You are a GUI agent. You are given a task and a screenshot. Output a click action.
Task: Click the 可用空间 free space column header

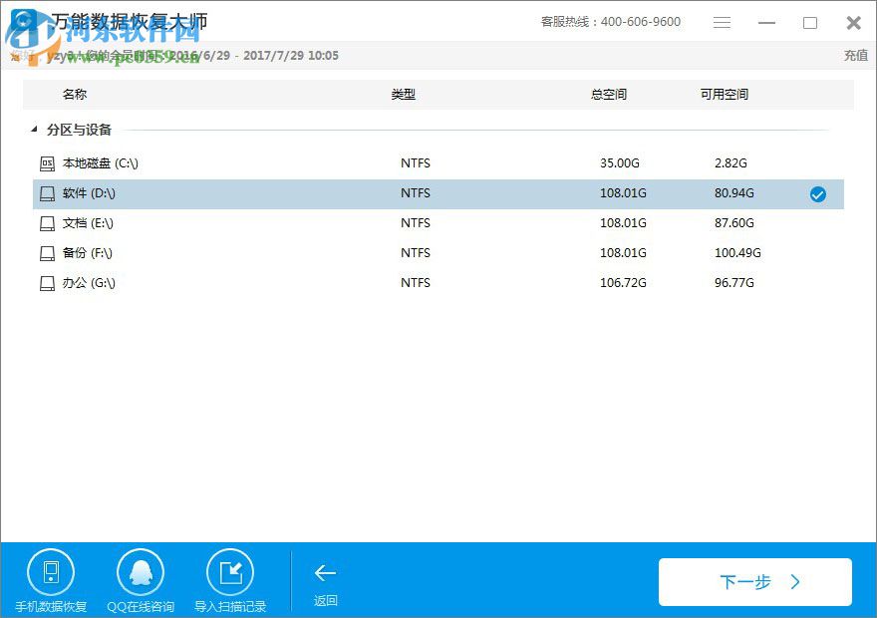point(722,94)
